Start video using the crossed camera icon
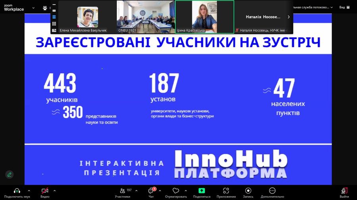This screenshot has height=200, width=357. [44, 191]
